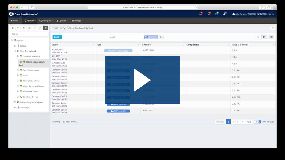Image resolution: width=285 pixels, height=160 pixels.
Task: Select Motorola Solutions in tree
Action: point(31,81)
